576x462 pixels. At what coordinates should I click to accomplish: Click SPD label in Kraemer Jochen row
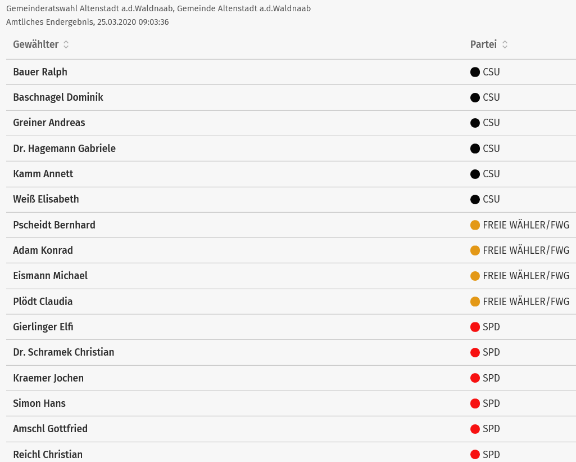(491, 378)
